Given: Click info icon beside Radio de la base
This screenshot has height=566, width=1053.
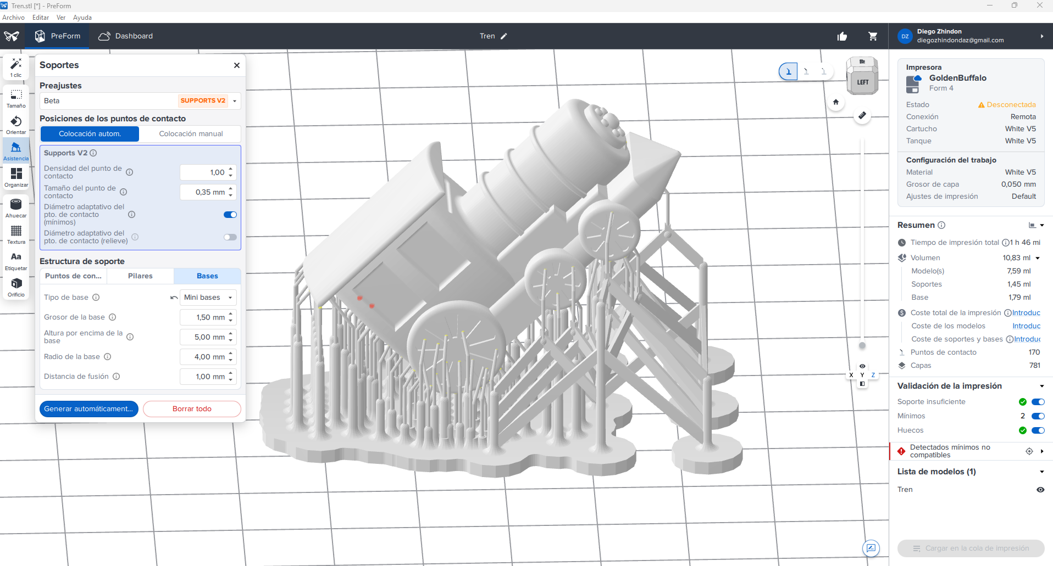Looking at the screenshot, I should 108,357.
